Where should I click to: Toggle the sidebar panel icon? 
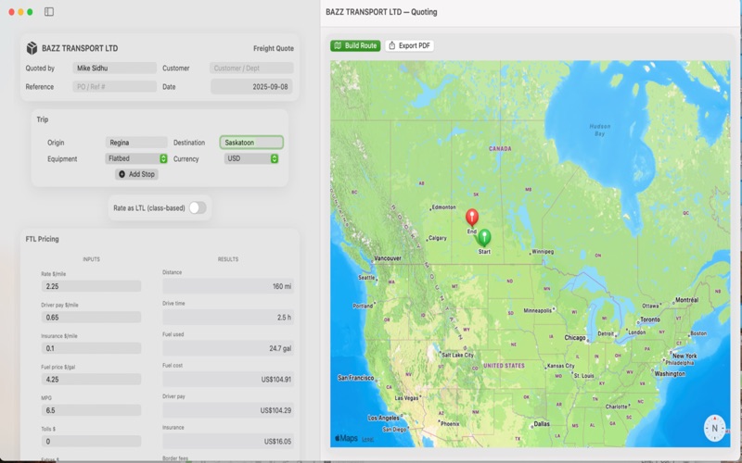click(49, 12)
